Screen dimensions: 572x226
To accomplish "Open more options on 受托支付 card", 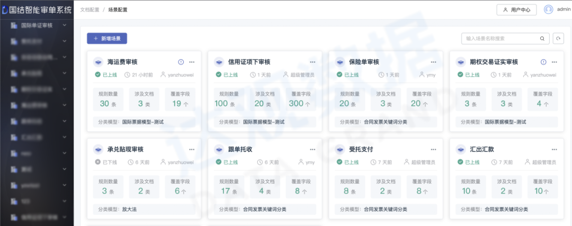I will click(x=433, y=149).
